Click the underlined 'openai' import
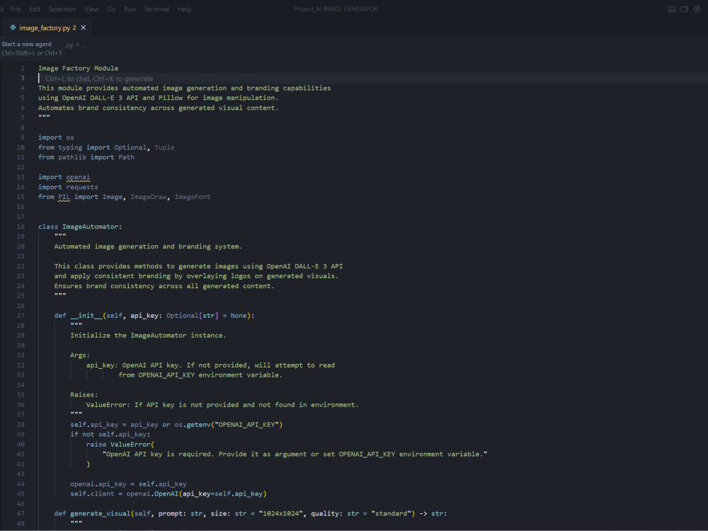This screenshot has height=531, width=708. click(x=78, y=177)
